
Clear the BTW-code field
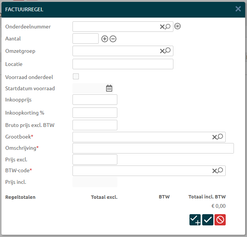coord(214,171)
